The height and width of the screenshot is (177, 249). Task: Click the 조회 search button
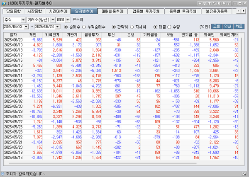point(217,27)
